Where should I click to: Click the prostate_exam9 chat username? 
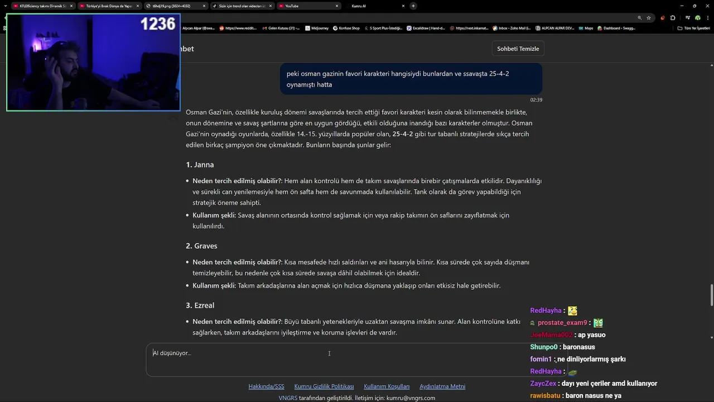(x=562, y=323)
